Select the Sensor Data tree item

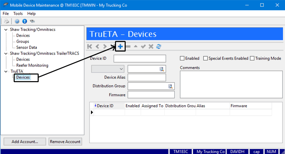tap(27, 48)
